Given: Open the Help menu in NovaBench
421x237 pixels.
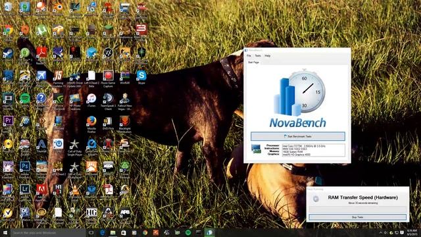Looking at the screenshot, I should [268, 55].
